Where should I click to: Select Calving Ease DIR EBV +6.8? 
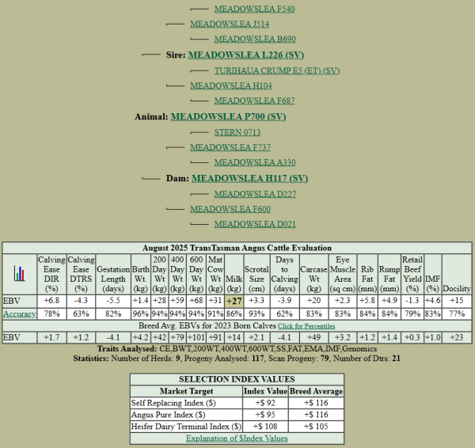tap(51, 301)
